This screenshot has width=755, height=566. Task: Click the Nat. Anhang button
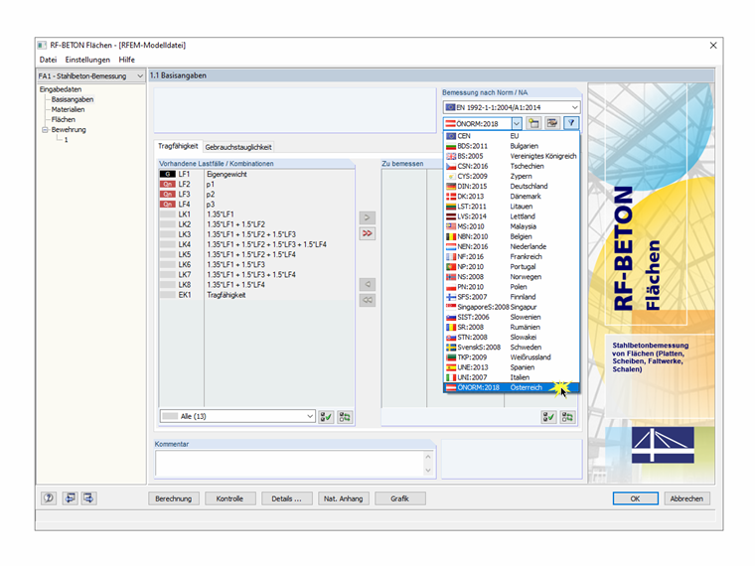click(344, 498)
